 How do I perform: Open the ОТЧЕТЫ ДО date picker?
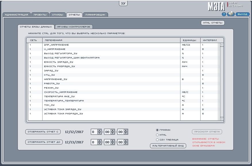coord(44,142)
